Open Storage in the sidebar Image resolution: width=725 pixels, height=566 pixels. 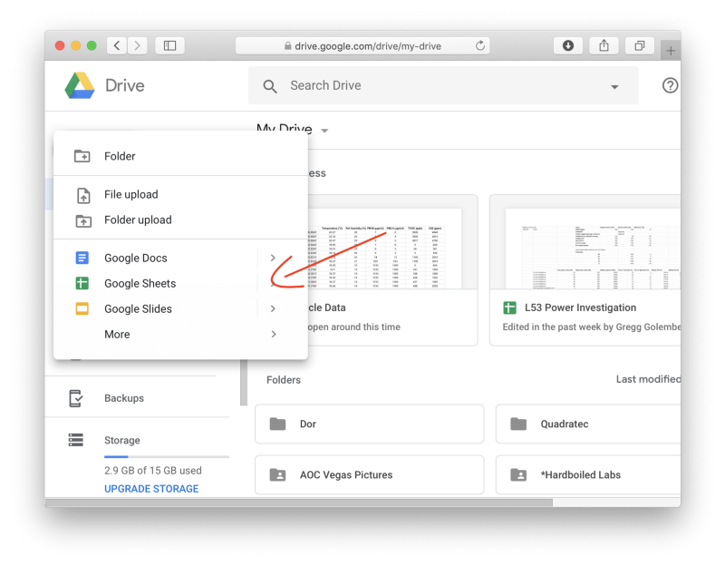click(x=122, y=440)
